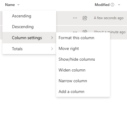127x116 pixels.
Task: Click share icon for 'A few seconds ago' row
Action: click(x=85, y=18)
